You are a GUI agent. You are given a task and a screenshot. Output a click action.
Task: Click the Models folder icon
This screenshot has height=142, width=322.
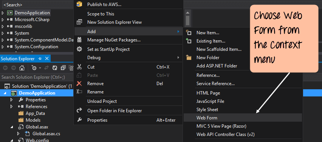click(x=21, y=120)
